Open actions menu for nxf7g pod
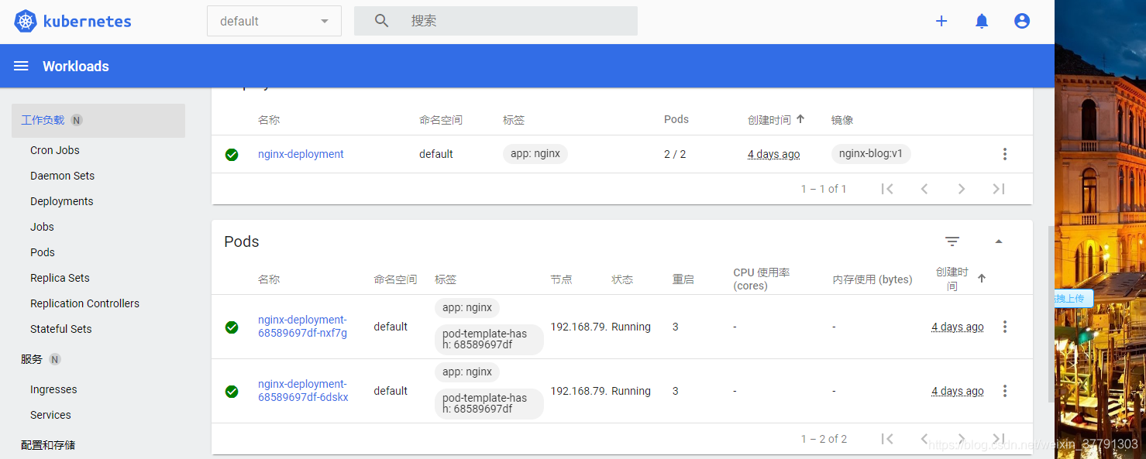 tap(1005, 327)
